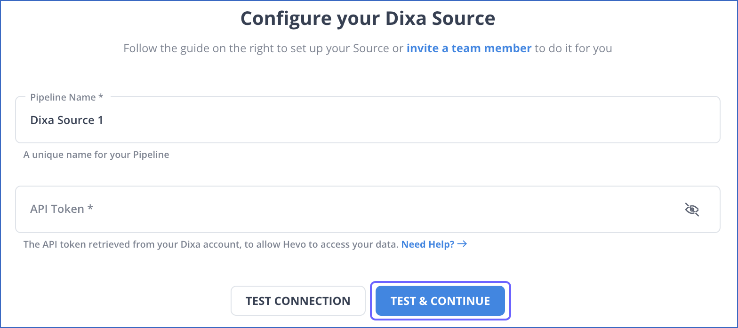738x328 pixels.
Task: Click the asterisk next to Pipeline Name
Action: (101, 97)
